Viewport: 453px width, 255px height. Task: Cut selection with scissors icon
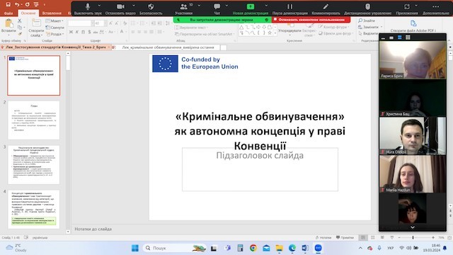[x=20, y=21]
